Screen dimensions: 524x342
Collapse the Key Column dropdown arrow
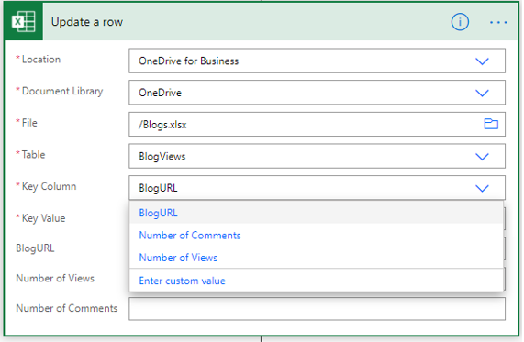coord(482,188)
